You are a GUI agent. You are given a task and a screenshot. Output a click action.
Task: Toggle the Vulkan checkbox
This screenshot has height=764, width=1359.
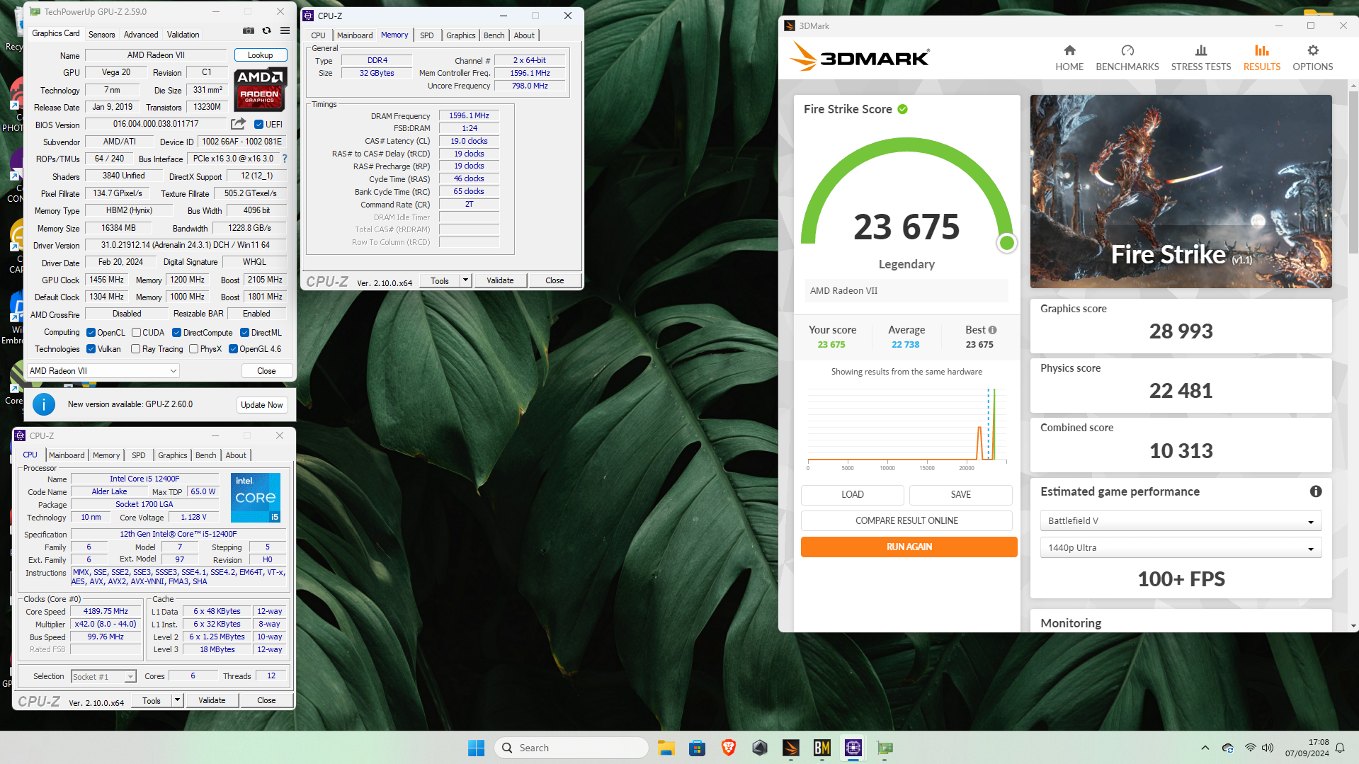pos(91,349)
